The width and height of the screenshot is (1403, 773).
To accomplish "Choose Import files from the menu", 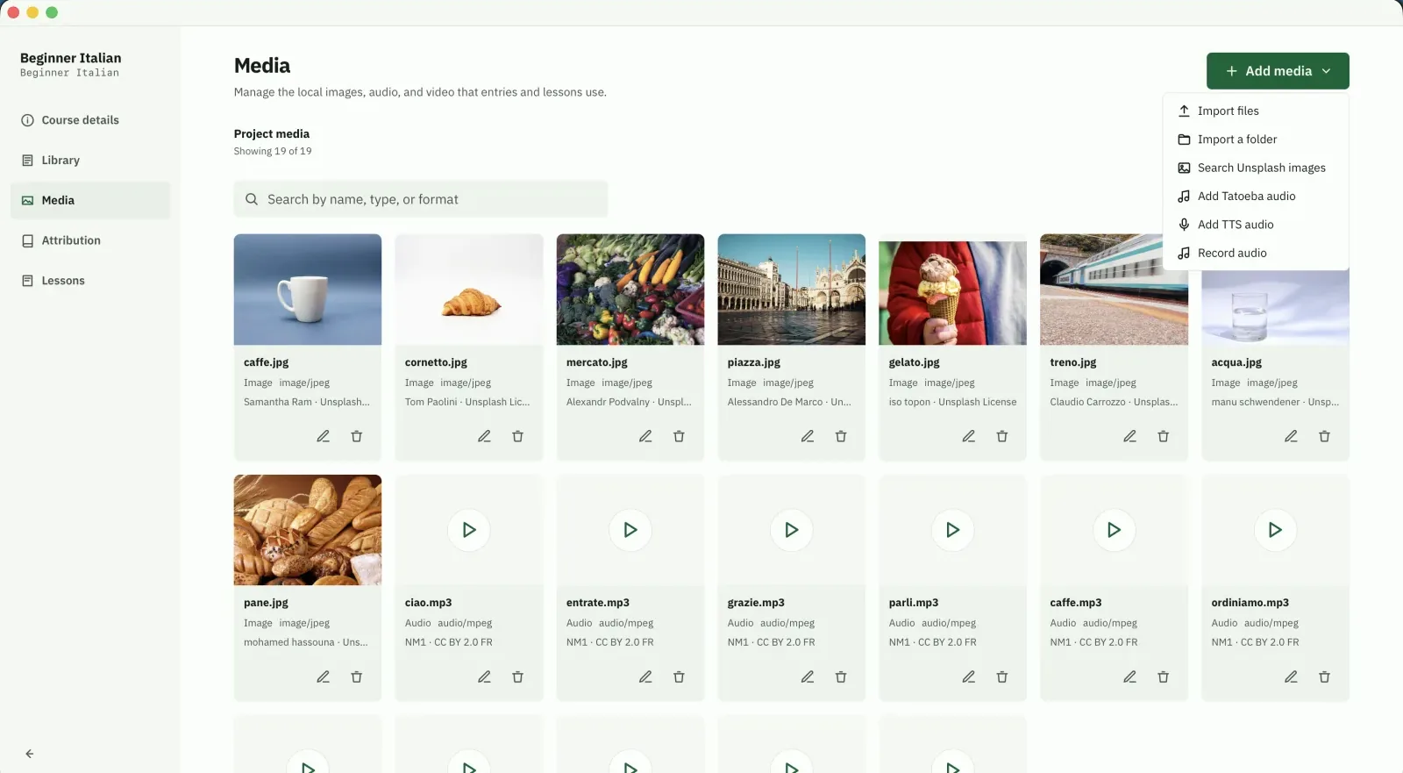I will (1256, 111).
